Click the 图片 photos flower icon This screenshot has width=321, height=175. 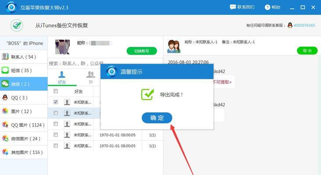[x=5, y=111]
